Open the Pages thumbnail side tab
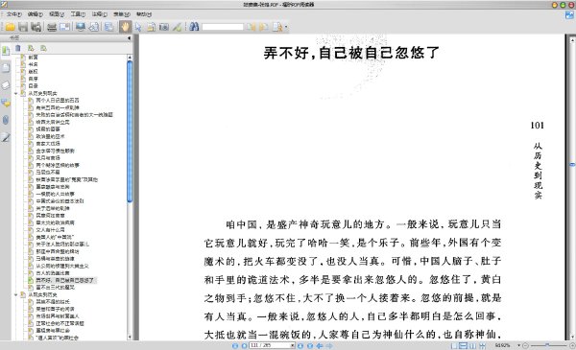This screenshot has width=576, height=350. 6,68
